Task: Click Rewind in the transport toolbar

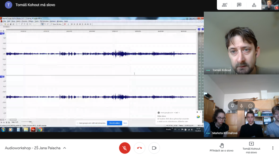Action: tap(85, 24)
